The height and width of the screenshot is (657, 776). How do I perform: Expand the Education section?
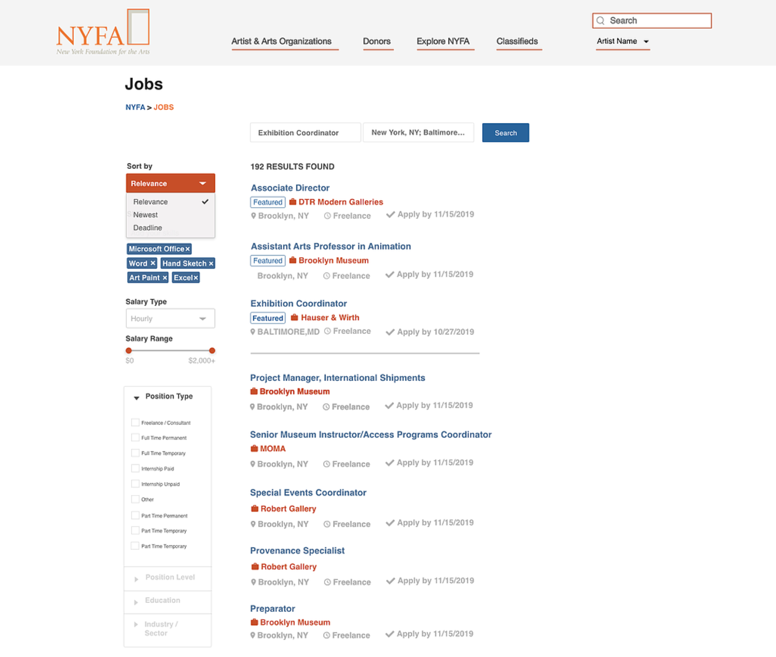(136, 602)
